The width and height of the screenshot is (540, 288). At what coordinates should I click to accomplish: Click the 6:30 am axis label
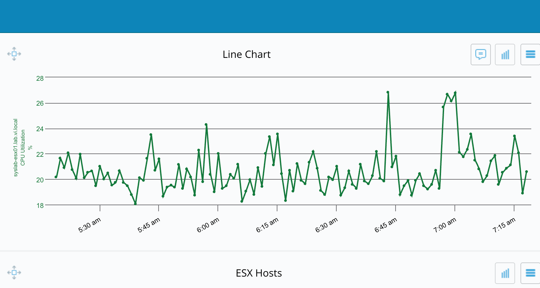click(x=327, y=225)
